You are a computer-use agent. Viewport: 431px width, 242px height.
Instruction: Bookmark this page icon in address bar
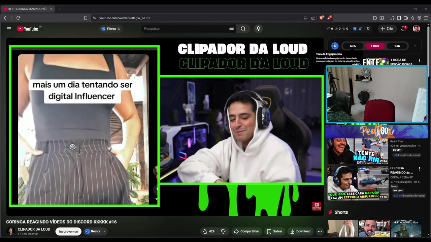click(86, 18)
